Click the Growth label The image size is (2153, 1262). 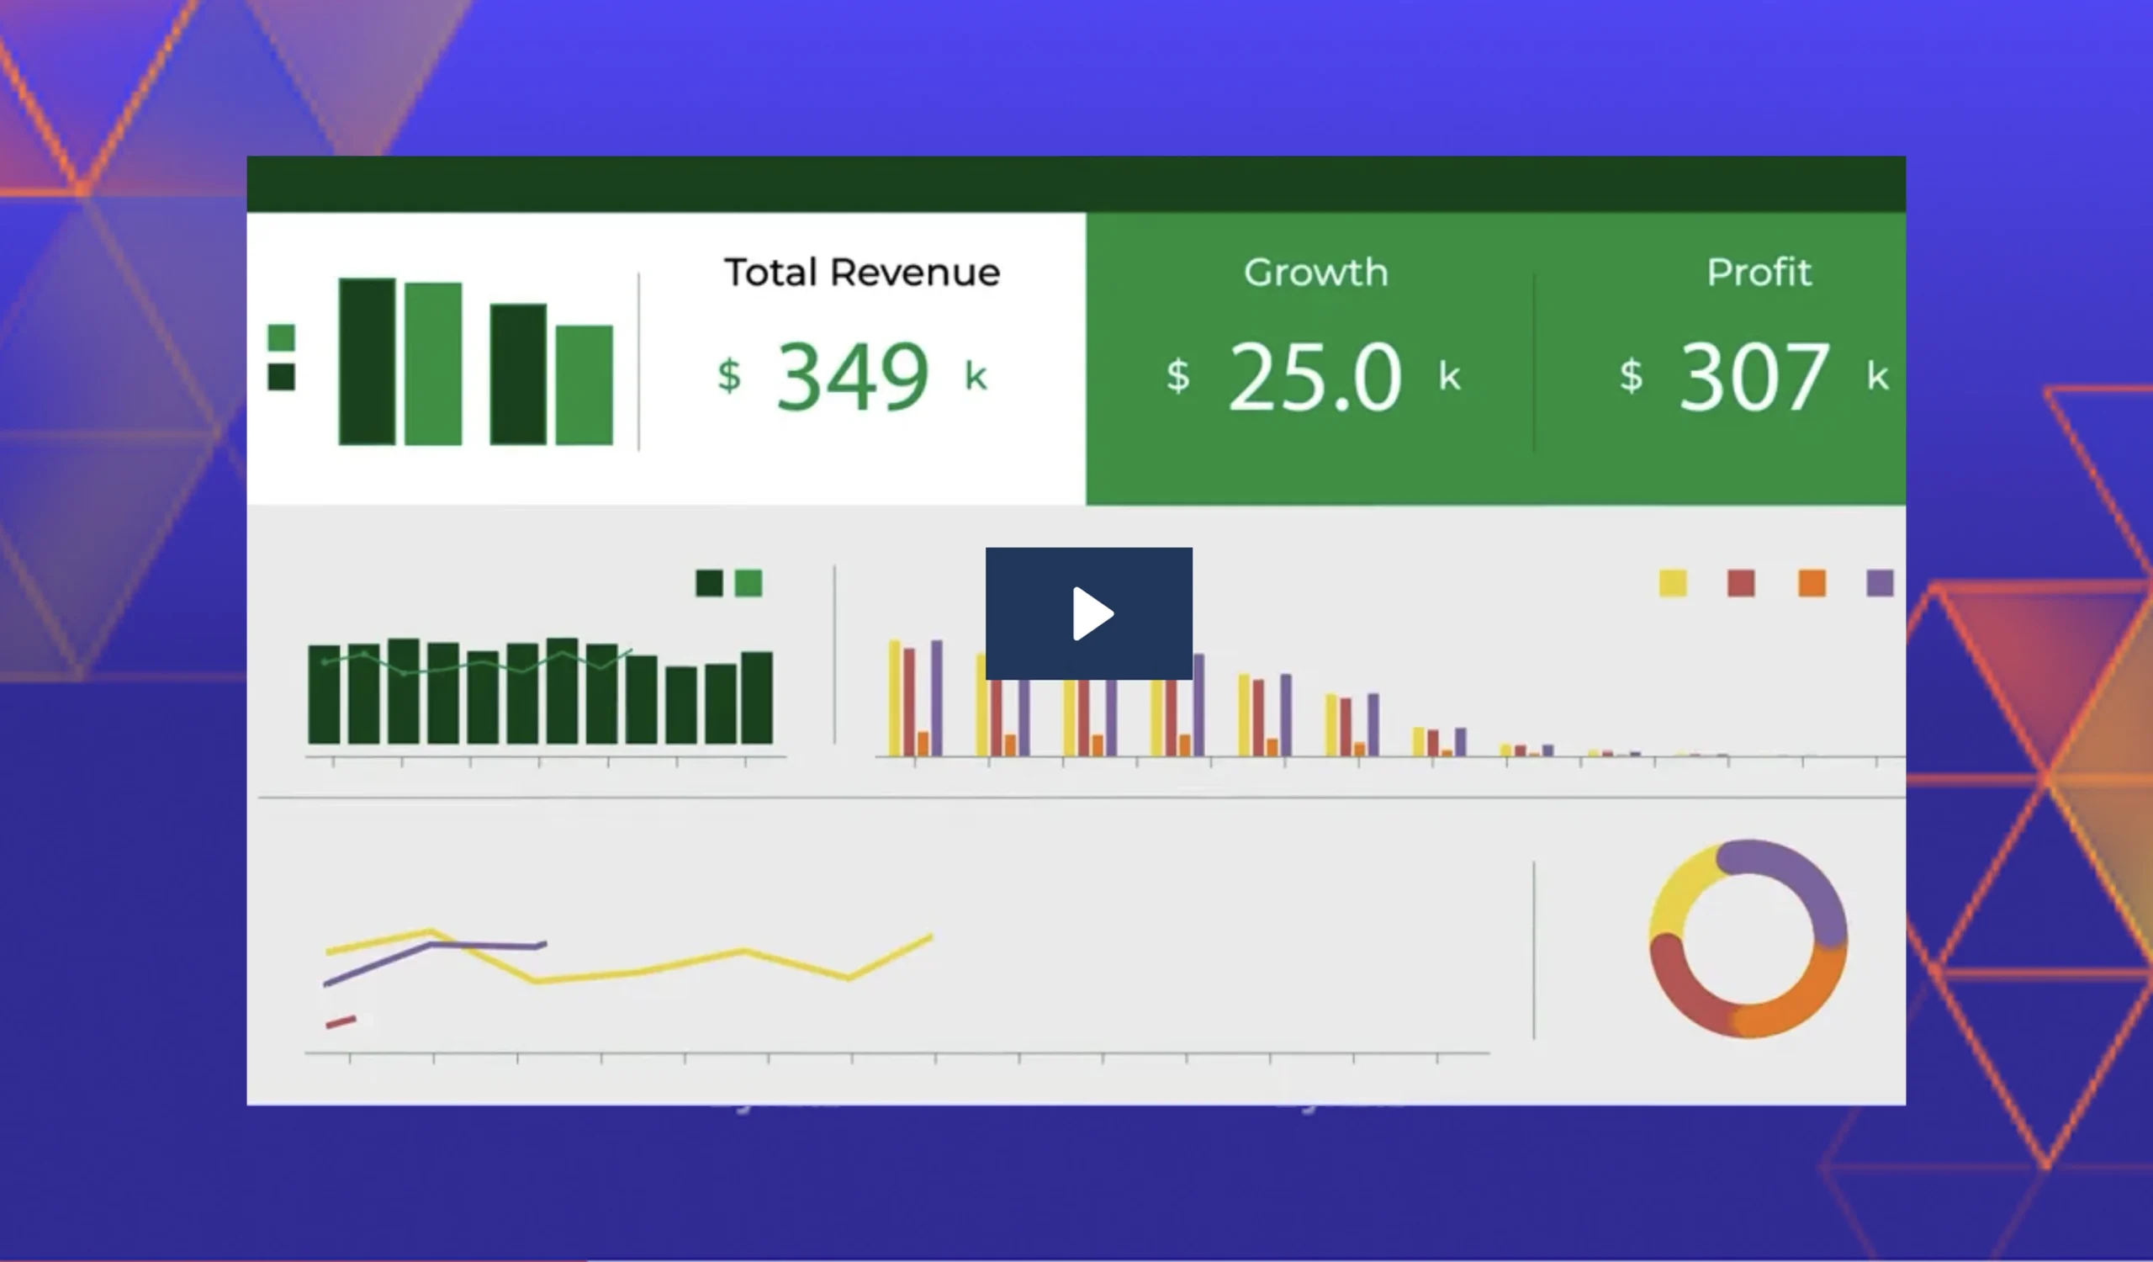point(1315,273)
